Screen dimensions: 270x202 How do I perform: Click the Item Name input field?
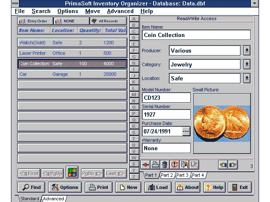point(196,35)
